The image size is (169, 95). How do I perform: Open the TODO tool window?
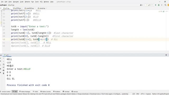click(35, 92)
